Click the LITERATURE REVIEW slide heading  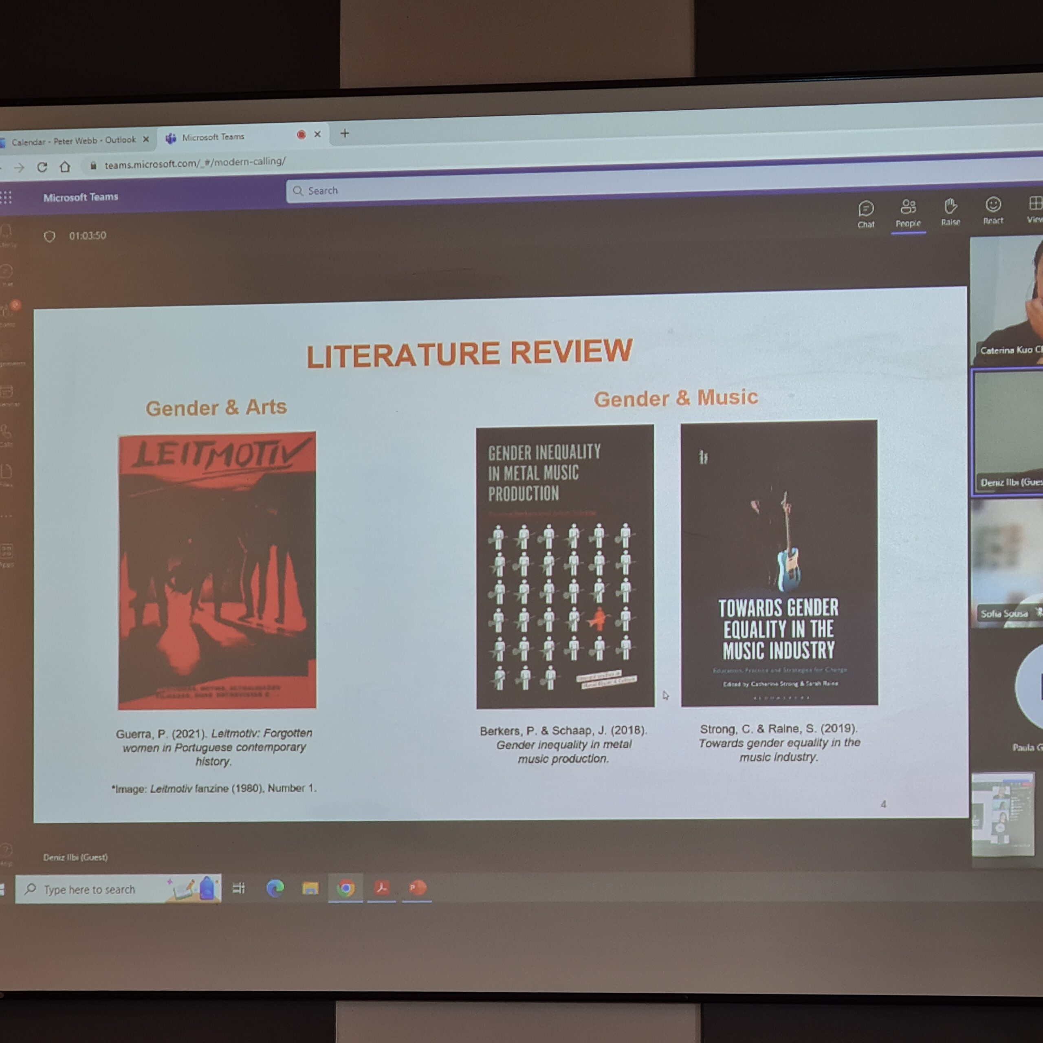[x=469, y=353]
